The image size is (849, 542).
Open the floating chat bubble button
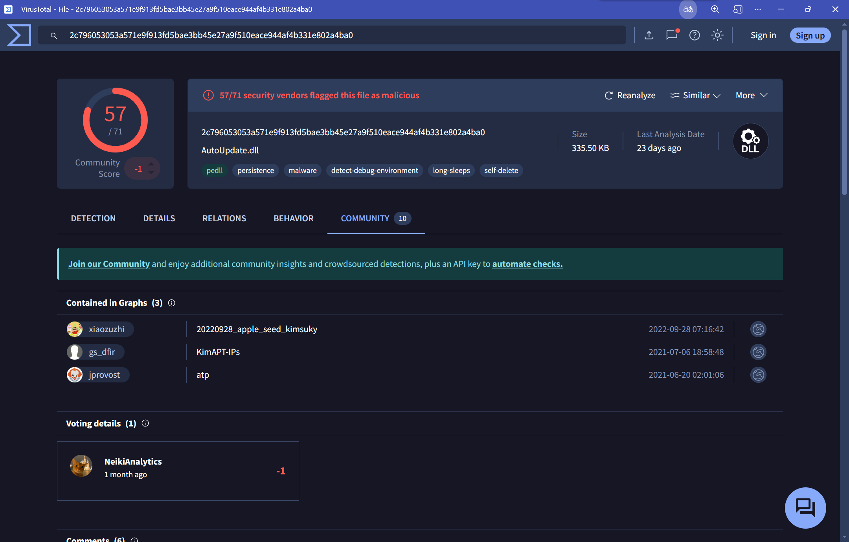805,508
